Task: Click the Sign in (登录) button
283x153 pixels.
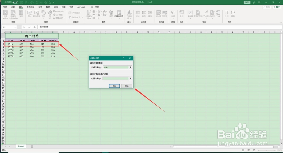Action: [247, 2]
